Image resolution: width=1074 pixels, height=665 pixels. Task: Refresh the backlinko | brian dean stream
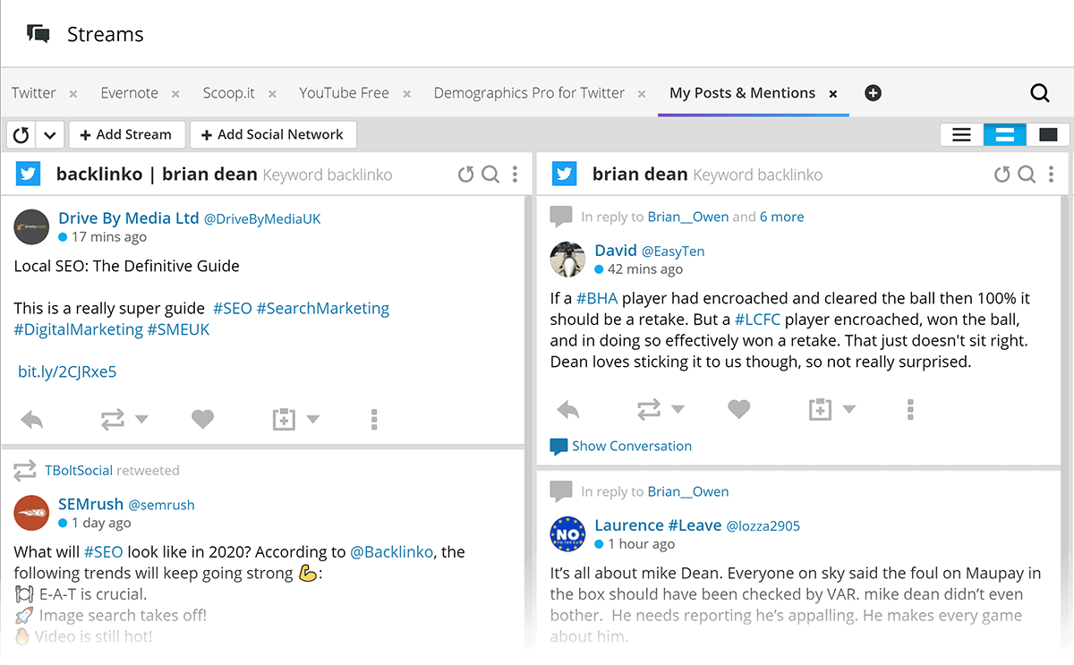point(465,175)
